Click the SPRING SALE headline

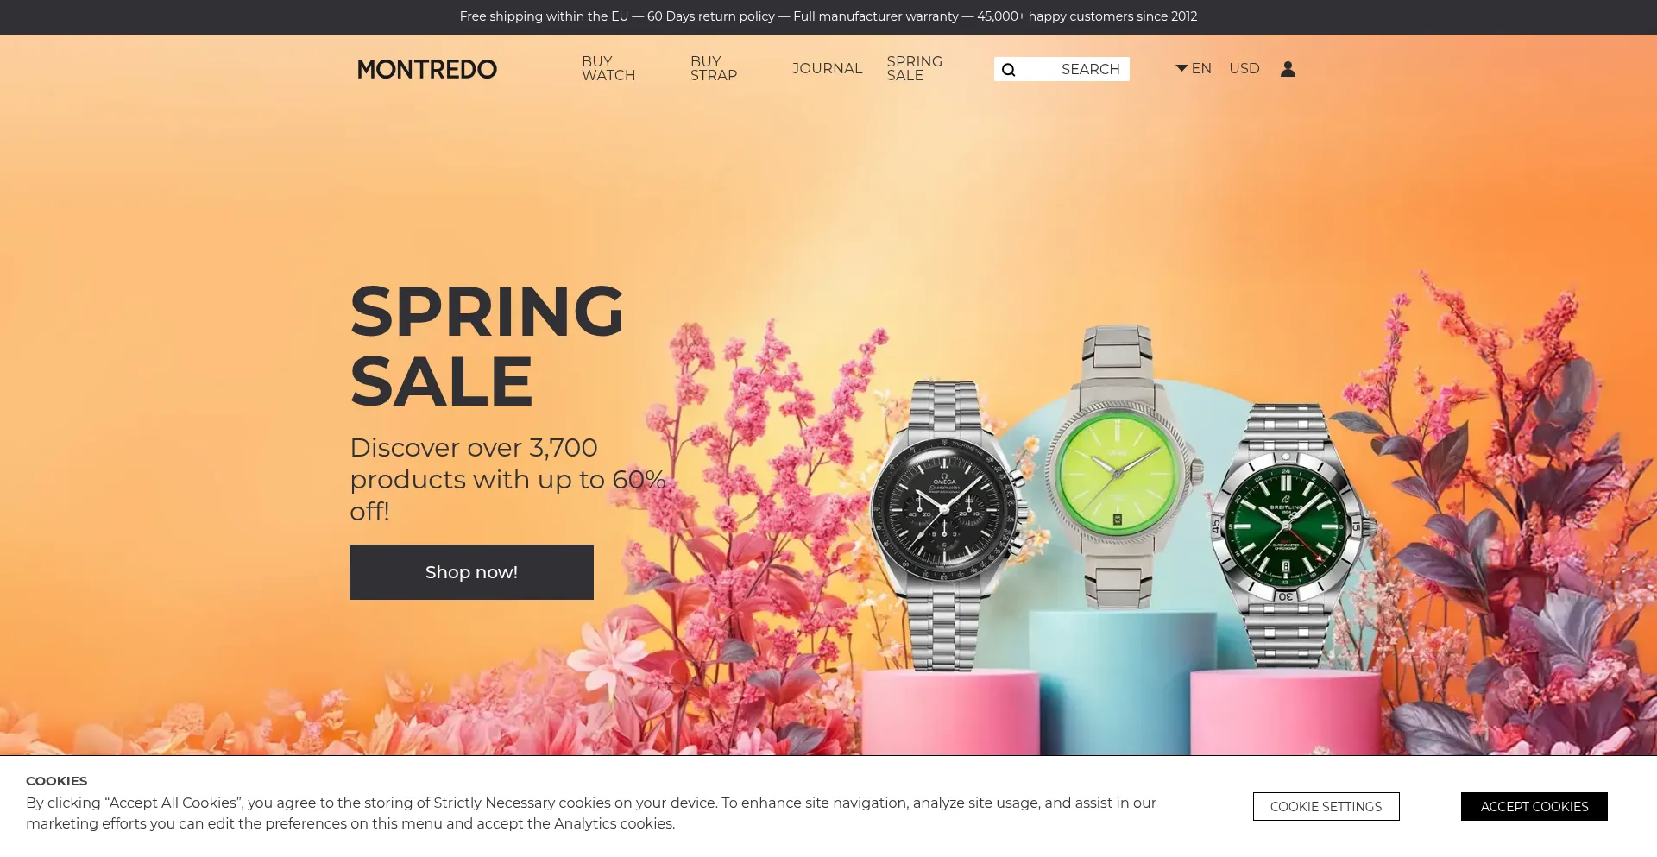click(x=487, y=346)
